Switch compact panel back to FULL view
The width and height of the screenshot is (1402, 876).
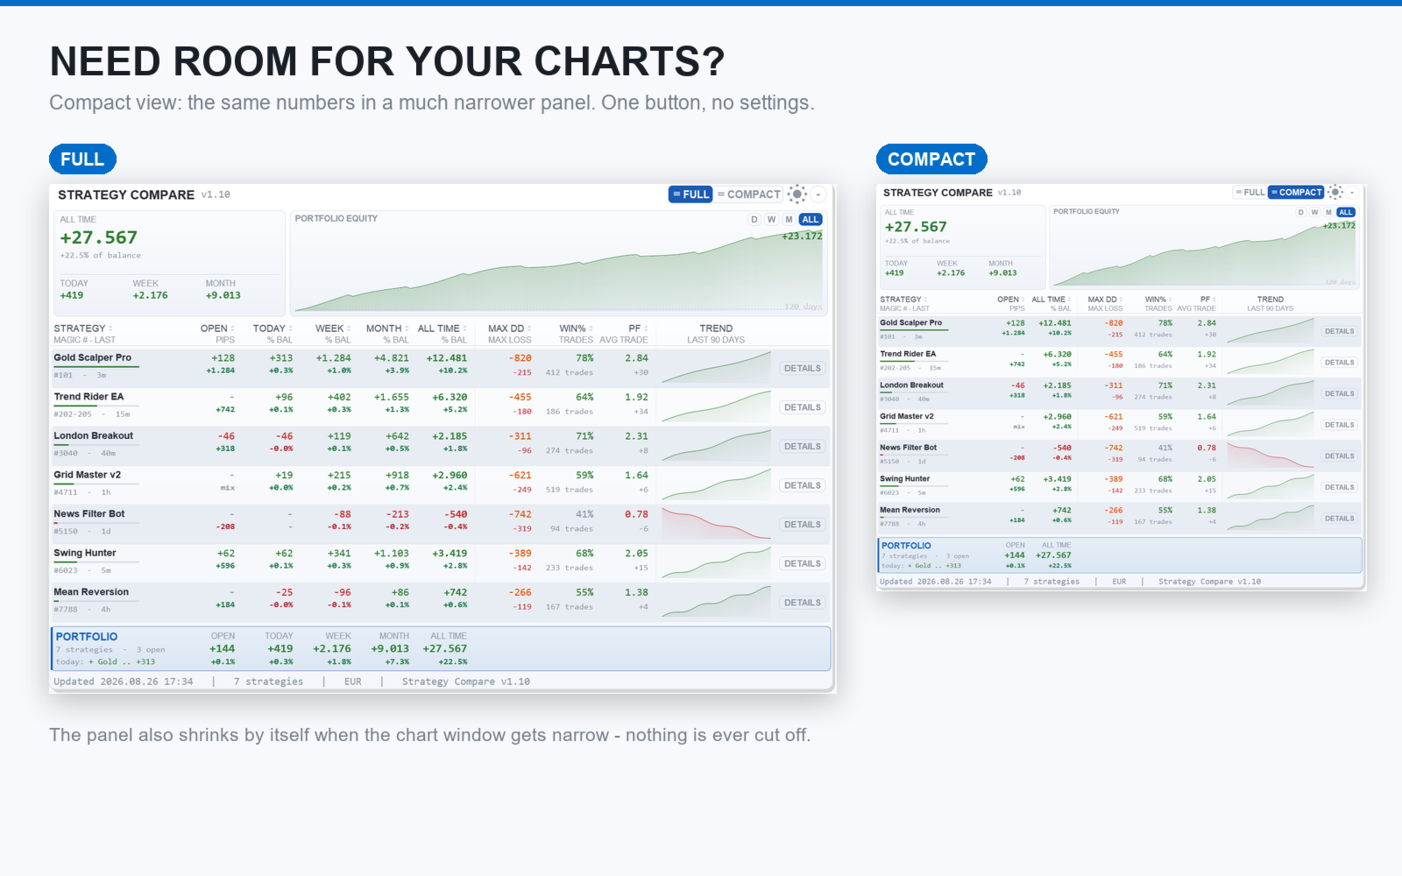pyautogui.click(x=1250, y=192)
